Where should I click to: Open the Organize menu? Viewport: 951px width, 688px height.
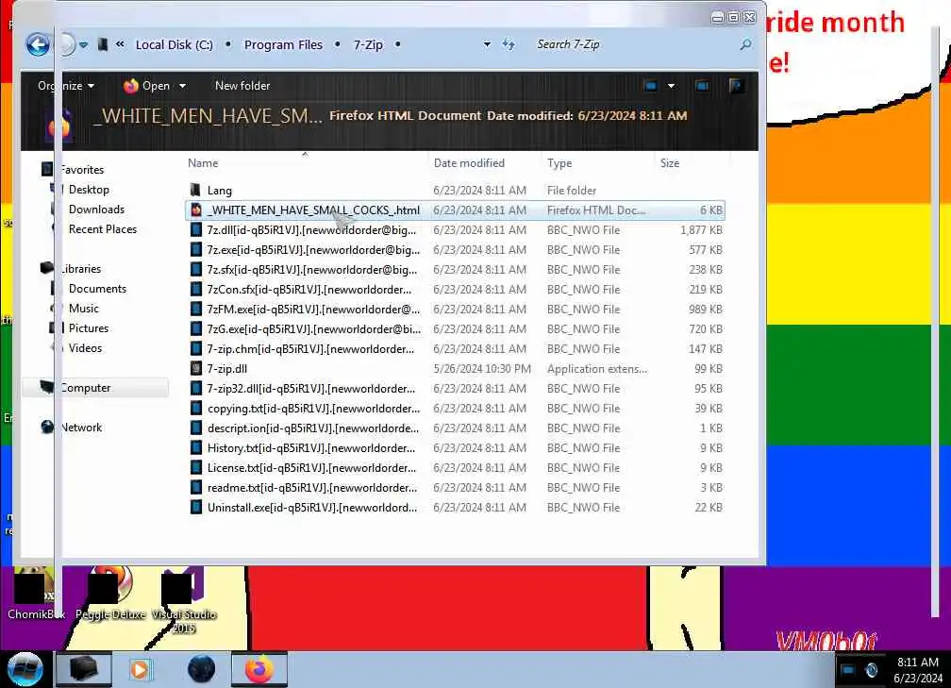(x=65, y=86)
